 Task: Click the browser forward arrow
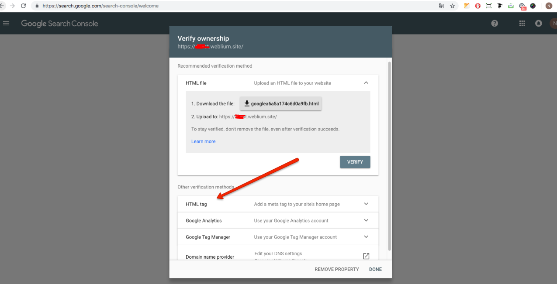click(x=12, y=6)
